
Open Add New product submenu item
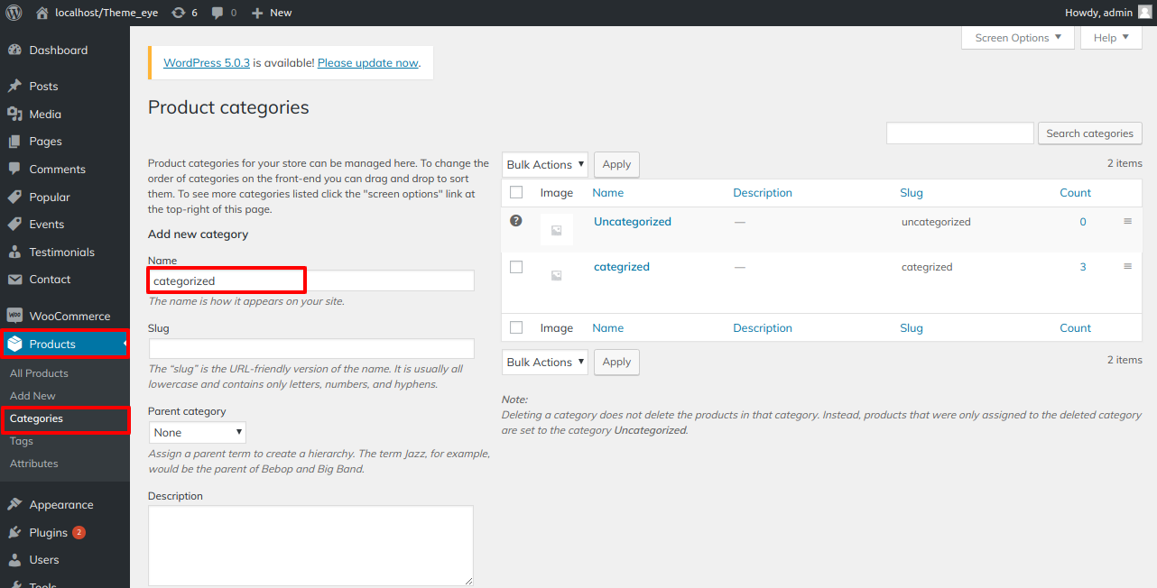click(x=32, y=396)
